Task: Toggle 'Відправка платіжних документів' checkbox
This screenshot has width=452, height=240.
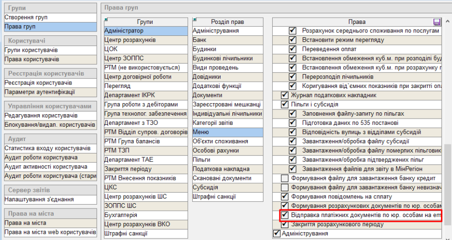Action: pos(285,215)
